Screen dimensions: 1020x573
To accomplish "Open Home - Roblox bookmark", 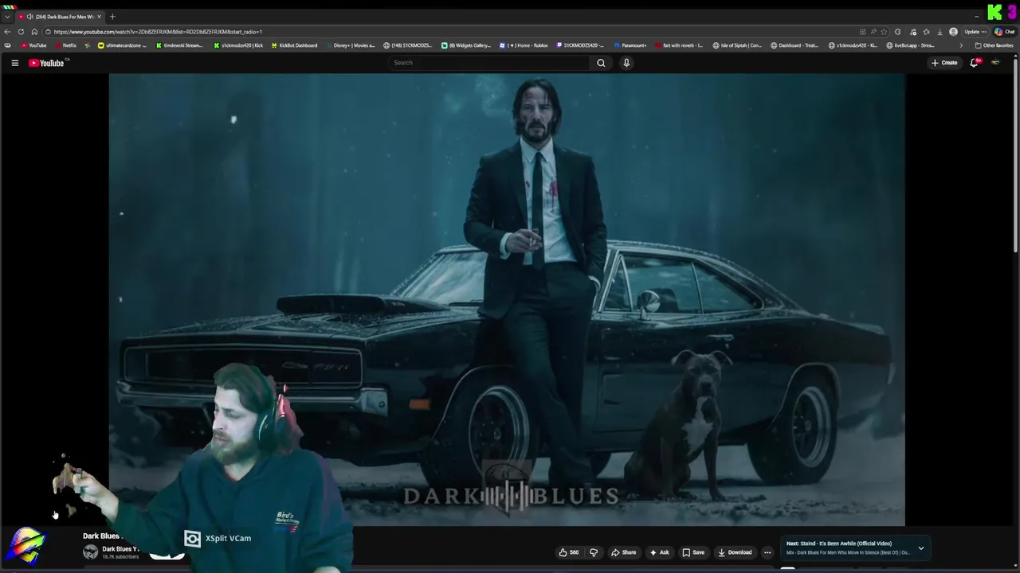I will (524, 45).
